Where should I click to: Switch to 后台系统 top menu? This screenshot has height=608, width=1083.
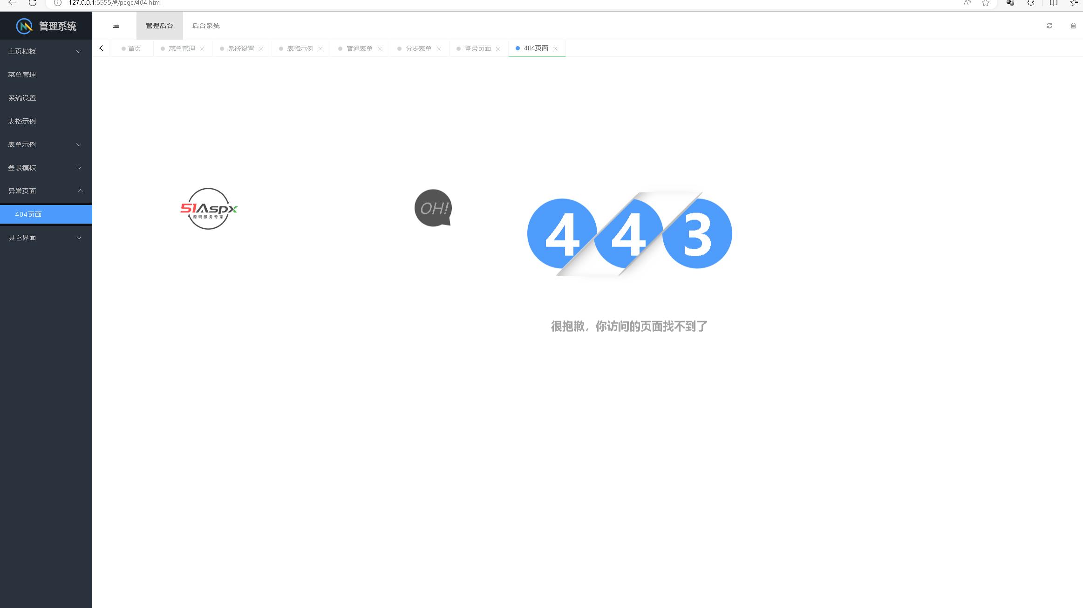(x=206, y=26)
